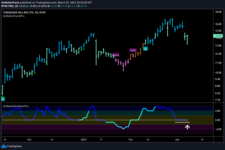Click the 8.80 price axis label
The image size is (225, 150).
218,86
